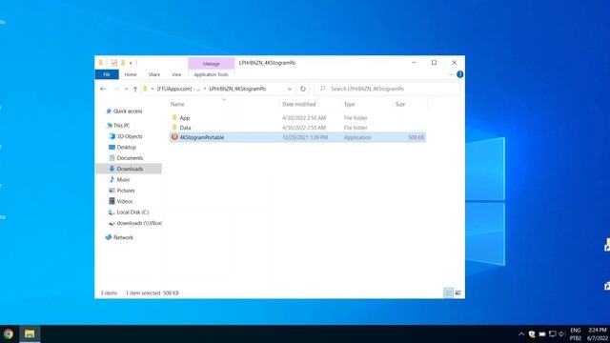Open the ENG language indicator
The width and height of the screenshot is (610, 343).
click(576, 334)
